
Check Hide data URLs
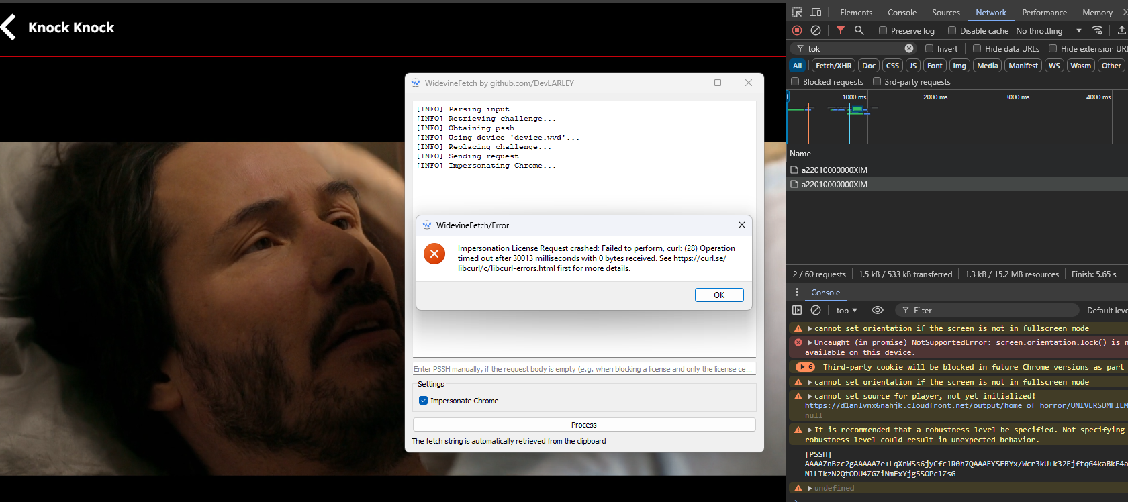[977, 48]
